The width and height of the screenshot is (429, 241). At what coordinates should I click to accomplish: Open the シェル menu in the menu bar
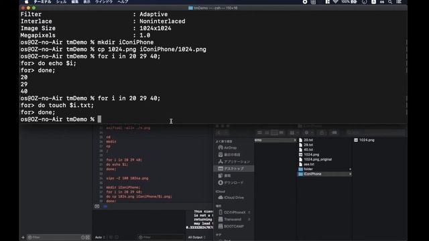(x=61, y=2)
